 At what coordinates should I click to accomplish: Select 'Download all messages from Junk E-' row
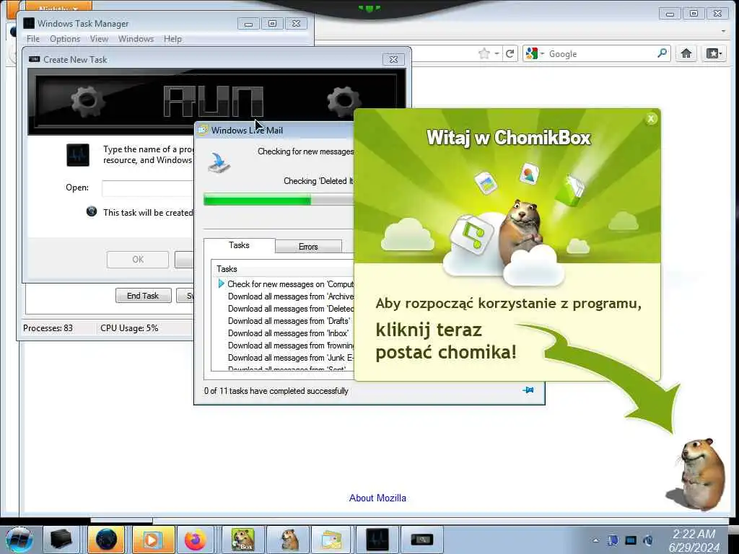click(291, 358)
